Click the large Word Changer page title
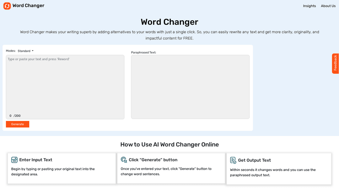The height and width of the screenshot is (190, 339). 169,22
